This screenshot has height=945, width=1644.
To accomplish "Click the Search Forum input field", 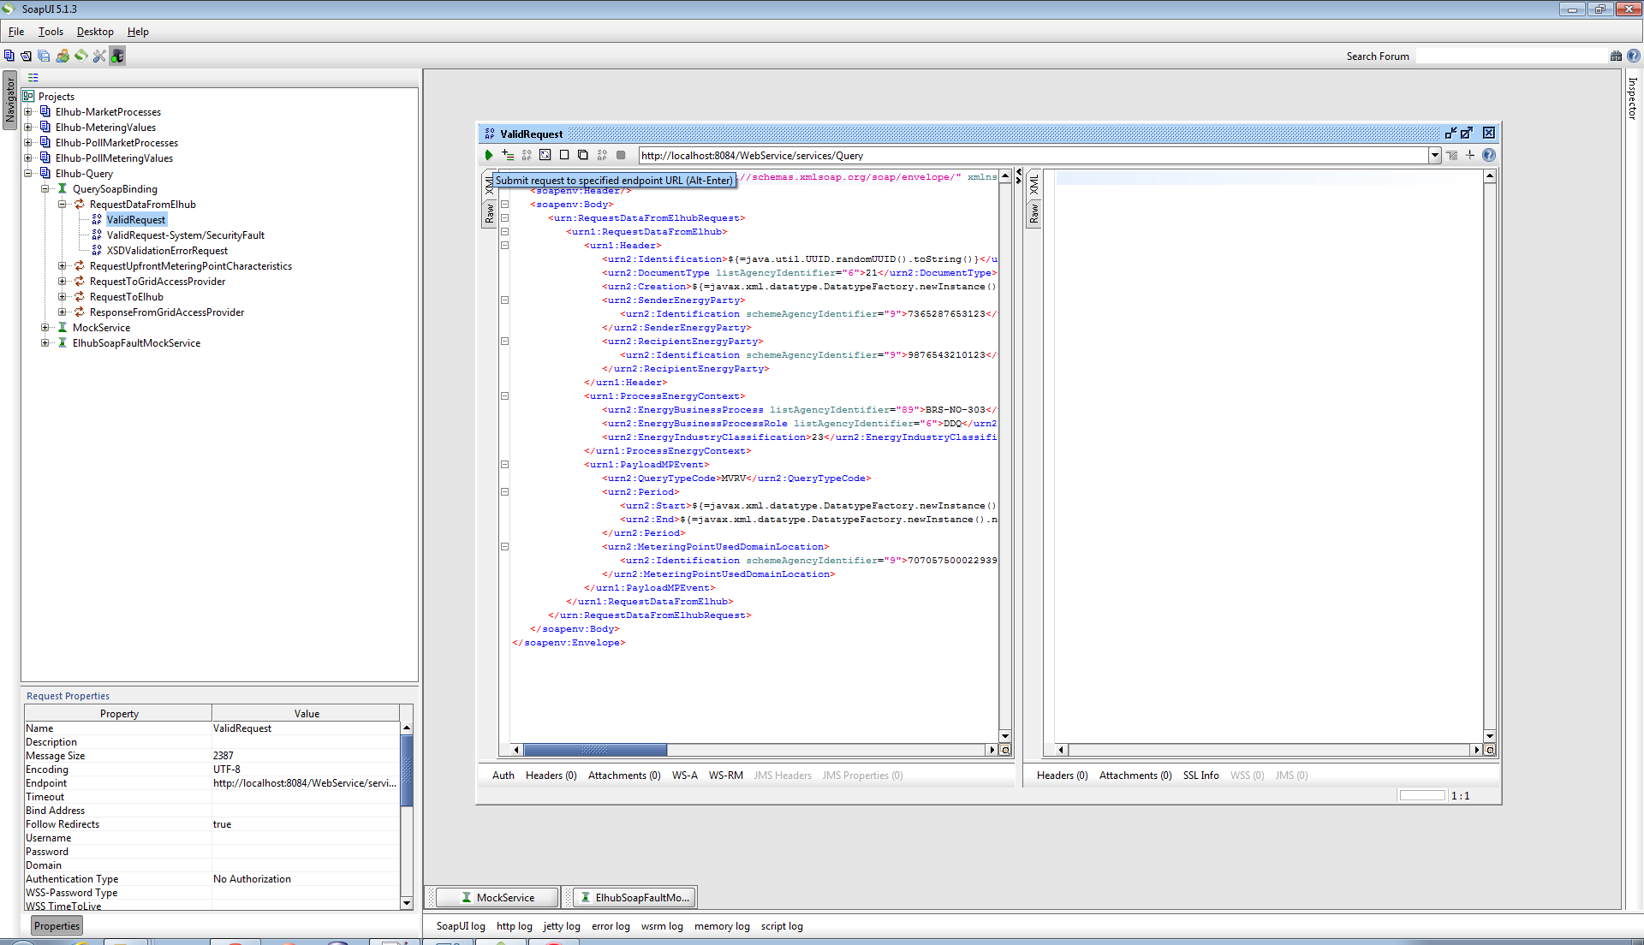I will (1511, 56).
